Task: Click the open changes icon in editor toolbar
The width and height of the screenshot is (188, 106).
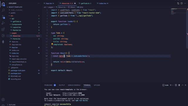Action: pyautogui.click(x=178, y=3)
